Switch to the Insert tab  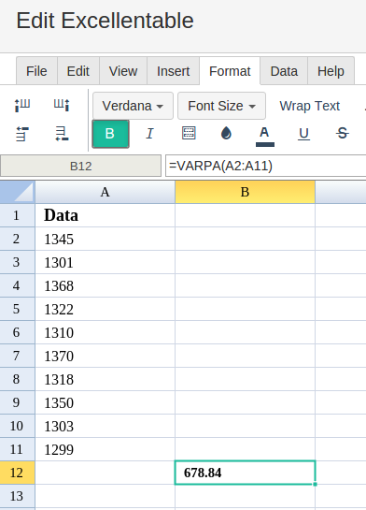coord(174,71)
